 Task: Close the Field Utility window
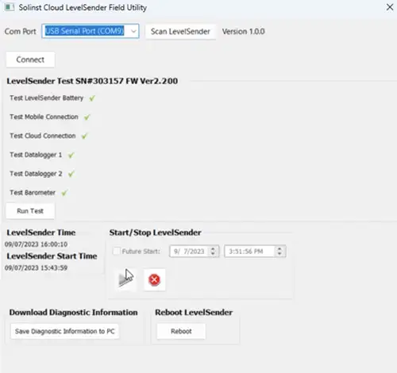coord(390,7)
